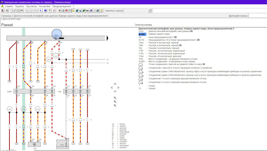Image resolution: width=267 pixels, height=151 pixels.
Task: Open the ? help menu
Action: [x=73, y=6]
